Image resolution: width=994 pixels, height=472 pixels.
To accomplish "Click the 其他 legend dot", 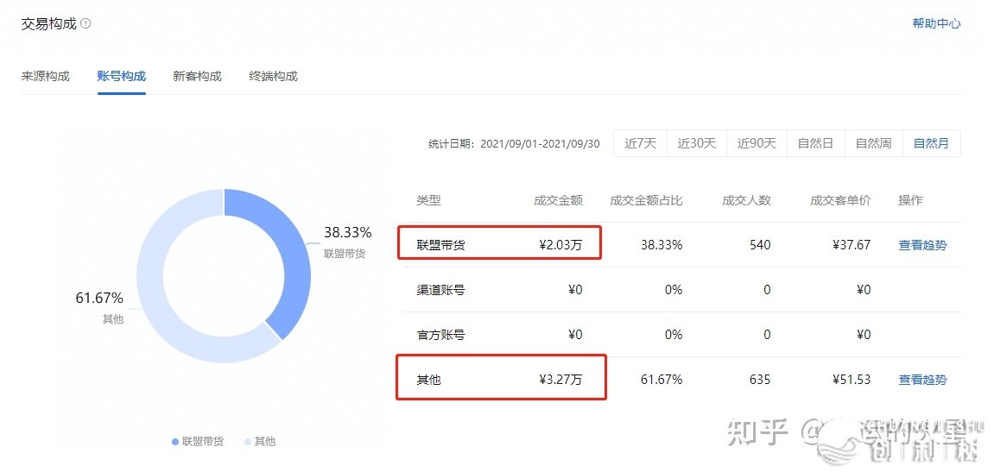I will [x=248, y=442].
